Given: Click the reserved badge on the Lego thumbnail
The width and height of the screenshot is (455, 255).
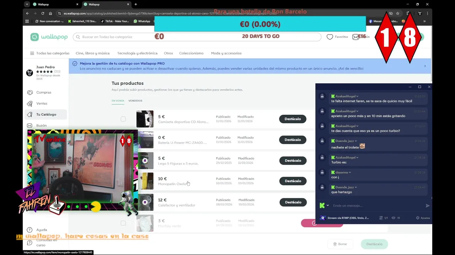Looking at the screenshot, I should (x=145, y=160).
